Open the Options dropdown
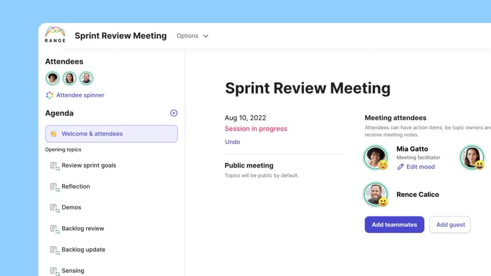 [192, 36]
